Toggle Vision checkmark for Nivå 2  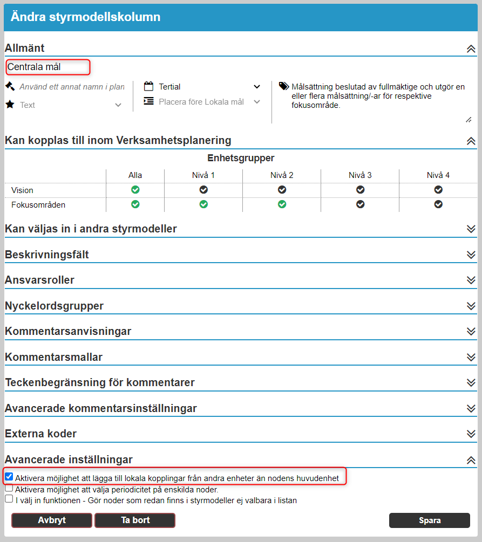tap(282, 190)
